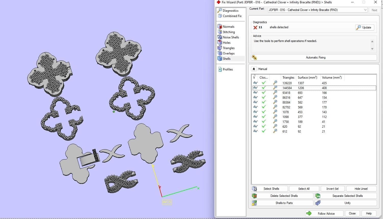Sort shells by Volume column

click(x=332, y=78)
